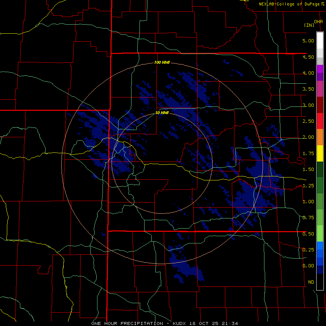326x326 pixels.
Task: Select the 0.25 legend value
Action: tap(308, 250)
